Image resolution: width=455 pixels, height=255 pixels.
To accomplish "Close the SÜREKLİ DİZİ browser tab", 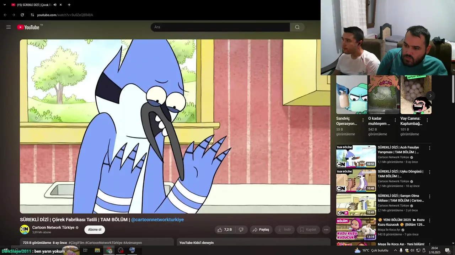I will click(61, 5).
